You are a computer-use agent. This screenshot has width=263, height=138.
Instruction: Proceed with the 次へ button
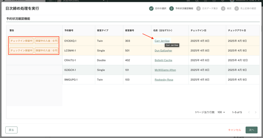pyautogui.click(x=252, y=130)
